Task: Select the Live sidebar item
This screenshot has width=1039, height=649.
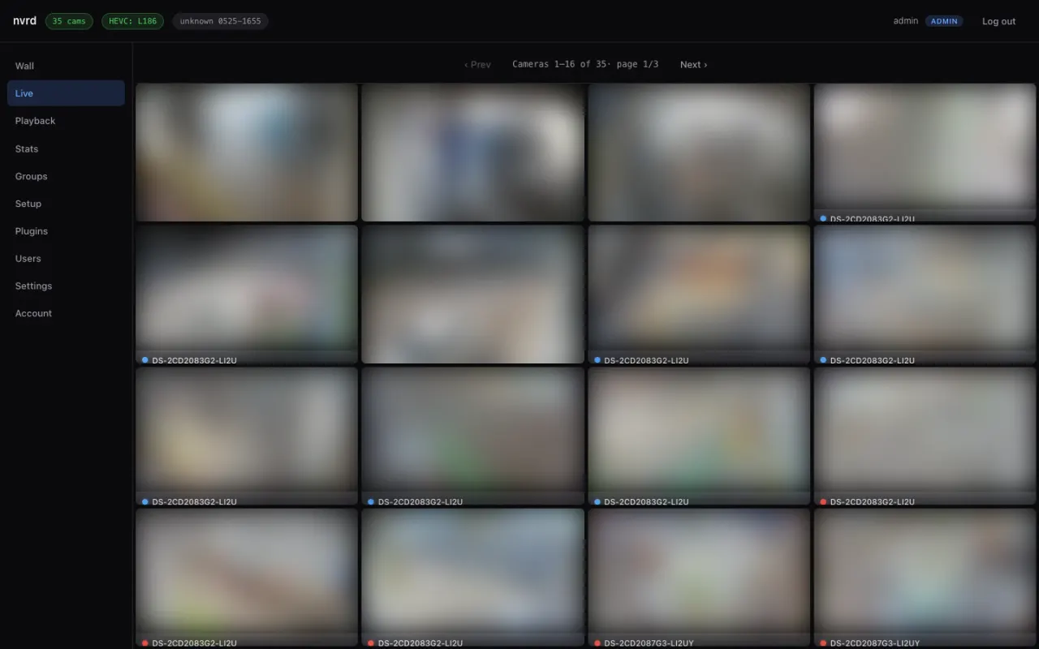Action: pos(66,93)
